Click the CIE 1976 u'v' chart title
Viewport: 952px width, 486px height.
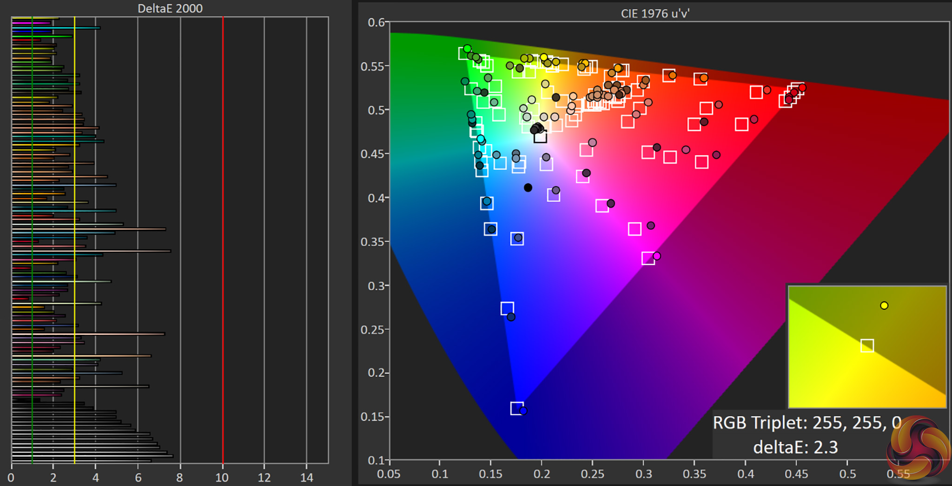pos(655,13)
